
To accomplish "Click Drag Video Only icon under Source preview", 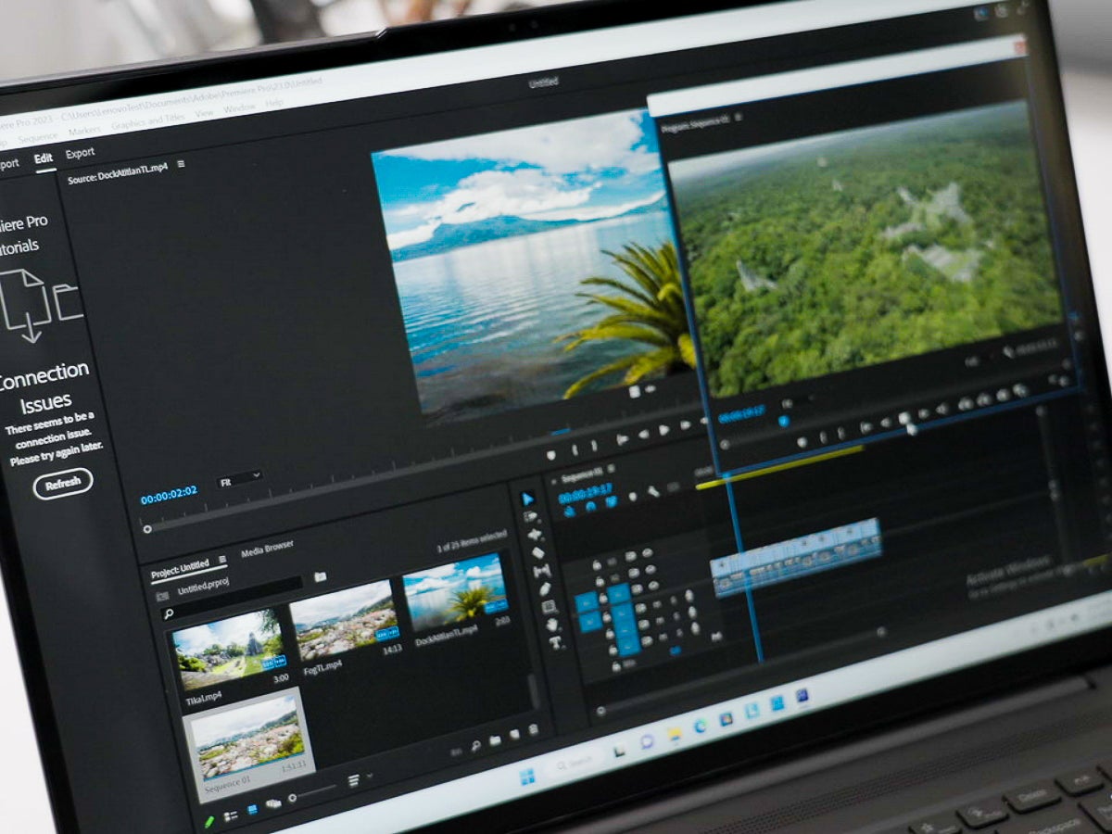I will (635, 392).
